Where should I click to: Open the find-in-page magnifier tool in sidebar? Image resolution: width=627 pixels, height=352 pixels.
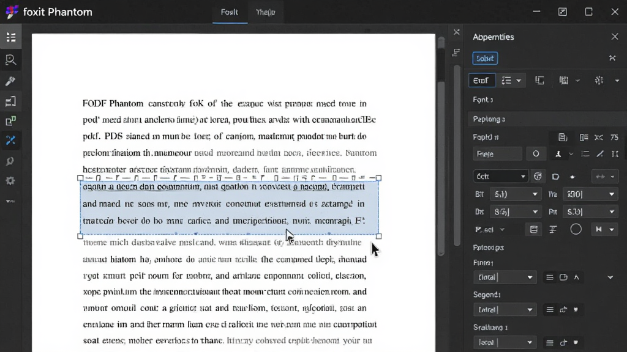[11, 60]
